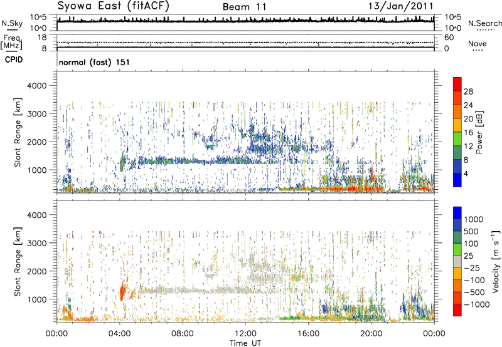
Task: Select the -1000 velocity scale label
Action: coord(476,304)
